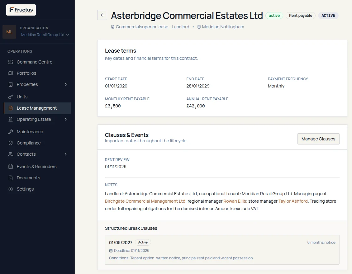Click the Lease Management document icon

(11, 108)
